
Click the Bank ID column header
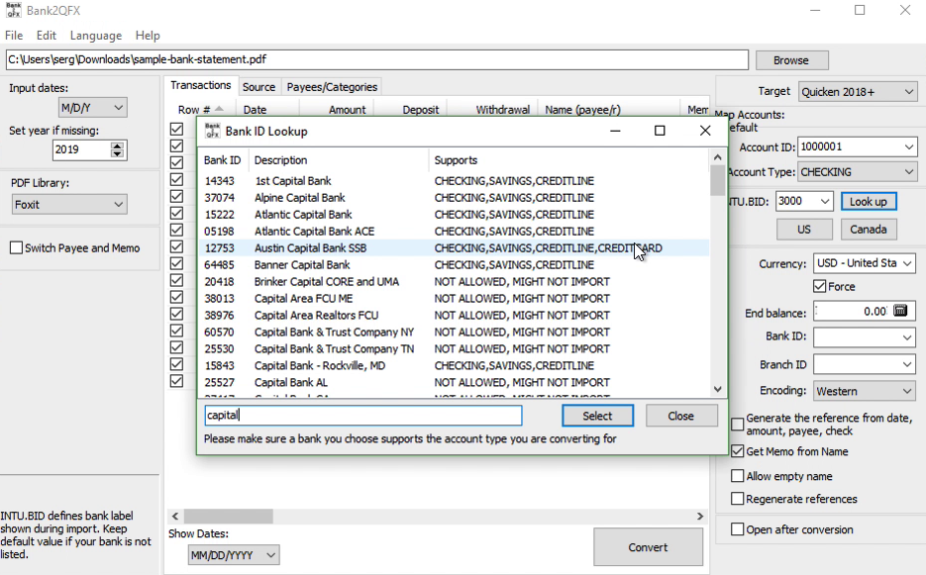click(223, 160)
